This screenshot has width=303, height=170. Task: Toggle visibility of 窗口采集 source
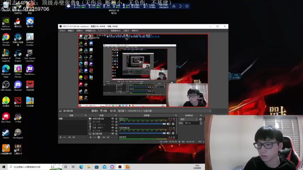(112, 122)
